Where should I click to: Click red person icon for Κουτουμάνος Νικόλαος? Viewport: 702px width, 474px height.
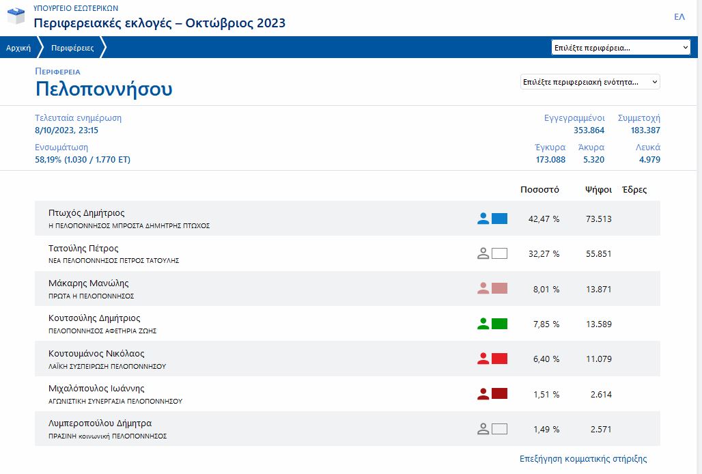(x=483, y=359)
